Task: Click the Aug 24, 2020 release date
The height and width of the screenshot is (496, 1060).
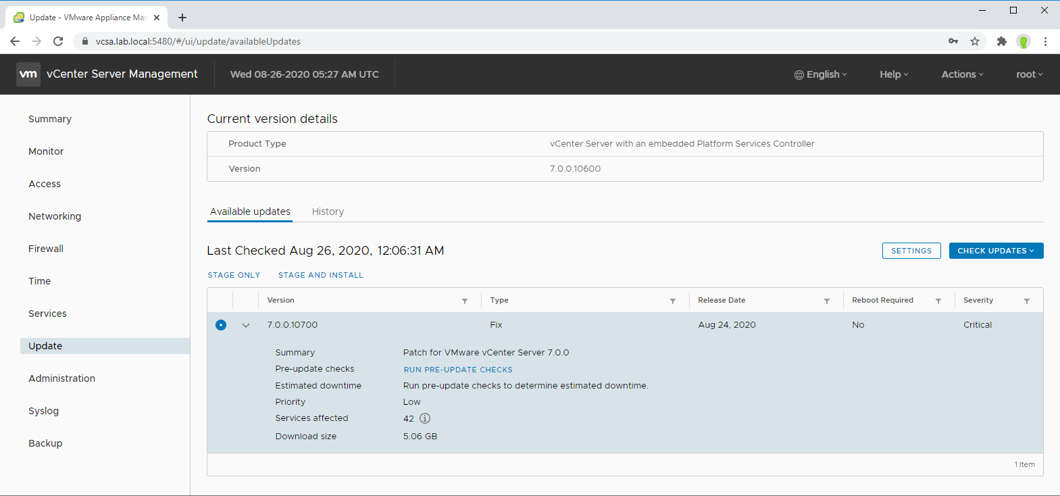Action: coord(727,325)
